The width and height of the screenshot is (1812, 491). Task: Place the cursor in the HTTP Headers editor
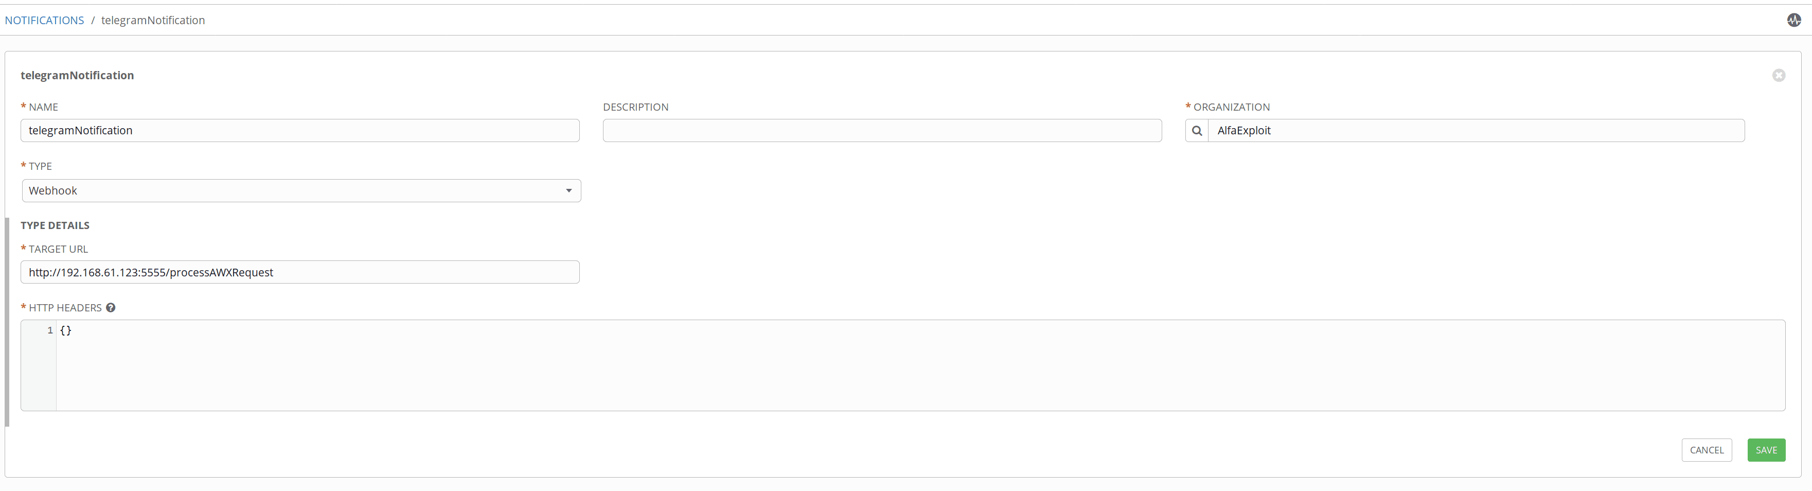914,365
